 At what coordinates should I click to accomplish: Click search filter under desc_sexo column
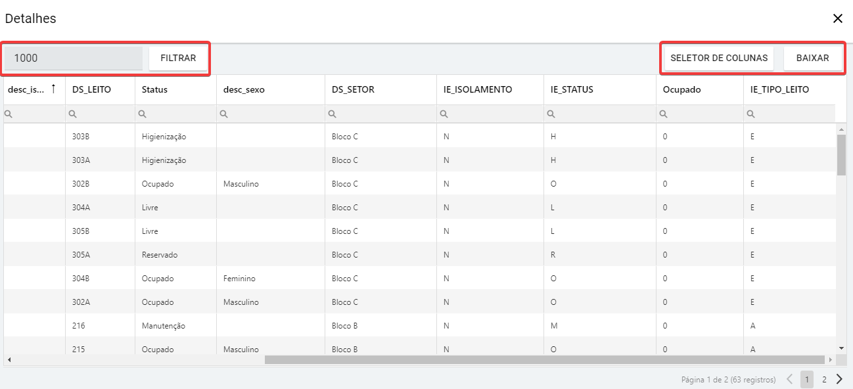(x=271, y=114)
